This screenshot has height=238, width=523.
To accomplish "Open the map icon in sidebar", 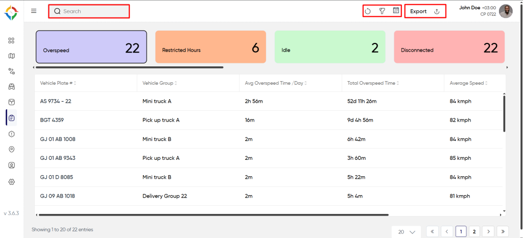I will [11, 56].
